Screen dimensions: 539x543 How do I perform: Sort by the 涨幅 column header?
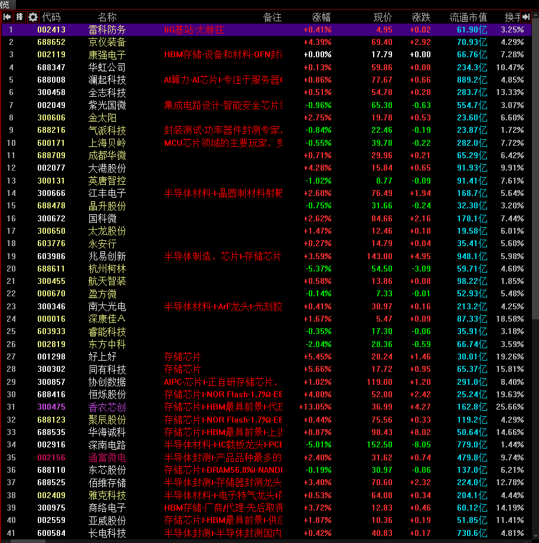322,17
